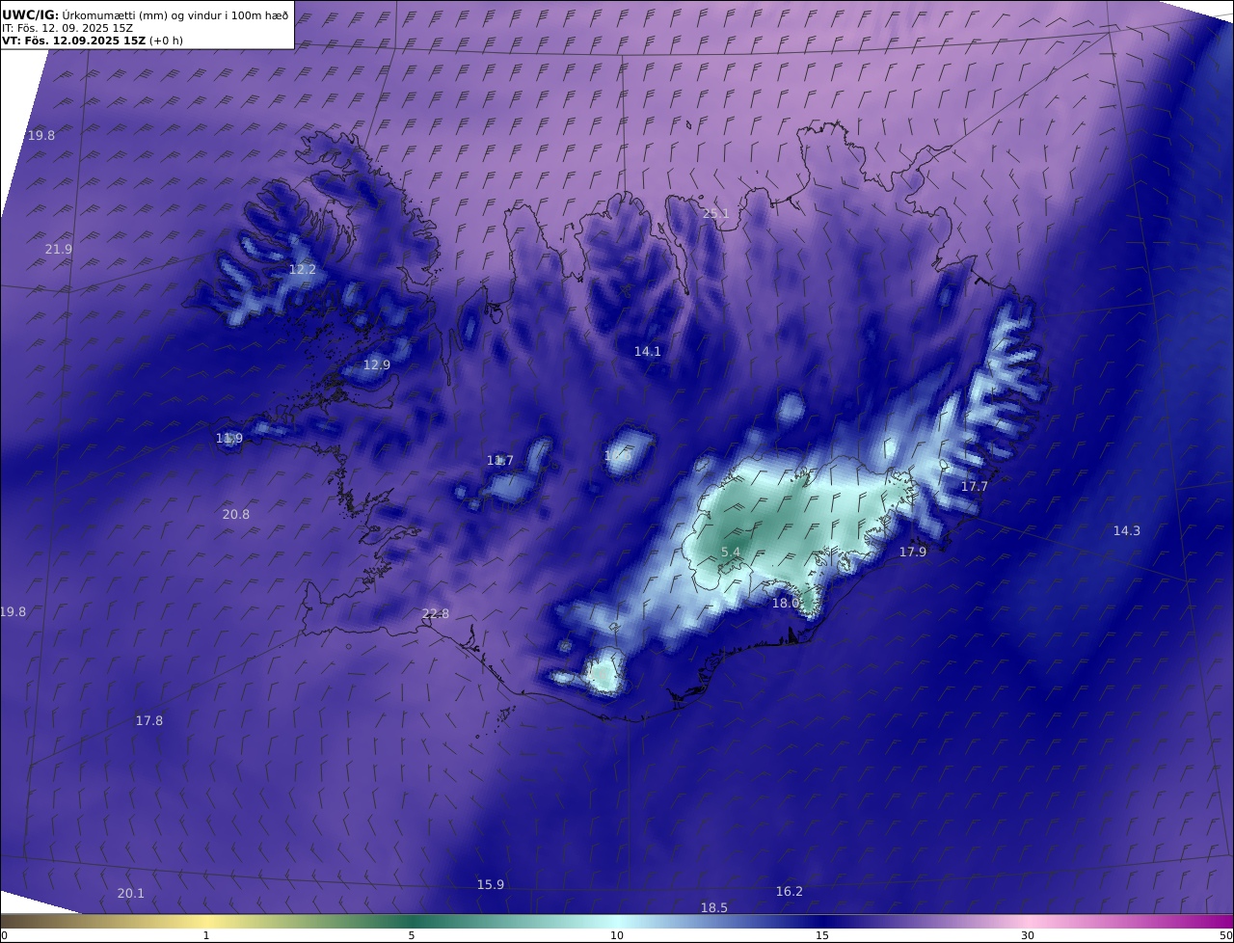Click the 18.0 value near the glacier
1234x943 pixels.
pos(786,603)
